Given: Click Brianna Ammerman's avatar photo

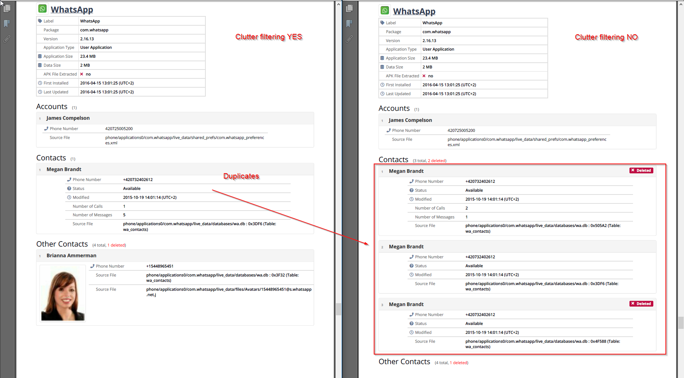Looking at the screenshot, I should coord(63,294).
